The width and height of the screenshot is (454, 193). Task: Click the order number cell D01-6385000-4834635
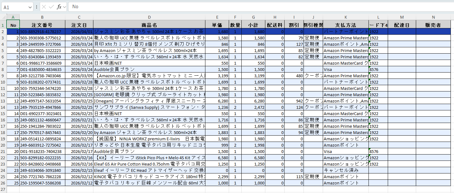pos(42,69)
